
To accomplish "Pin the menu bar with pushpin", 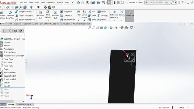I will click(73, 2).
